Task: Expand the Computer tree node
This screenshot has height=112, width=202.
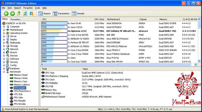Action: (4, 27)
